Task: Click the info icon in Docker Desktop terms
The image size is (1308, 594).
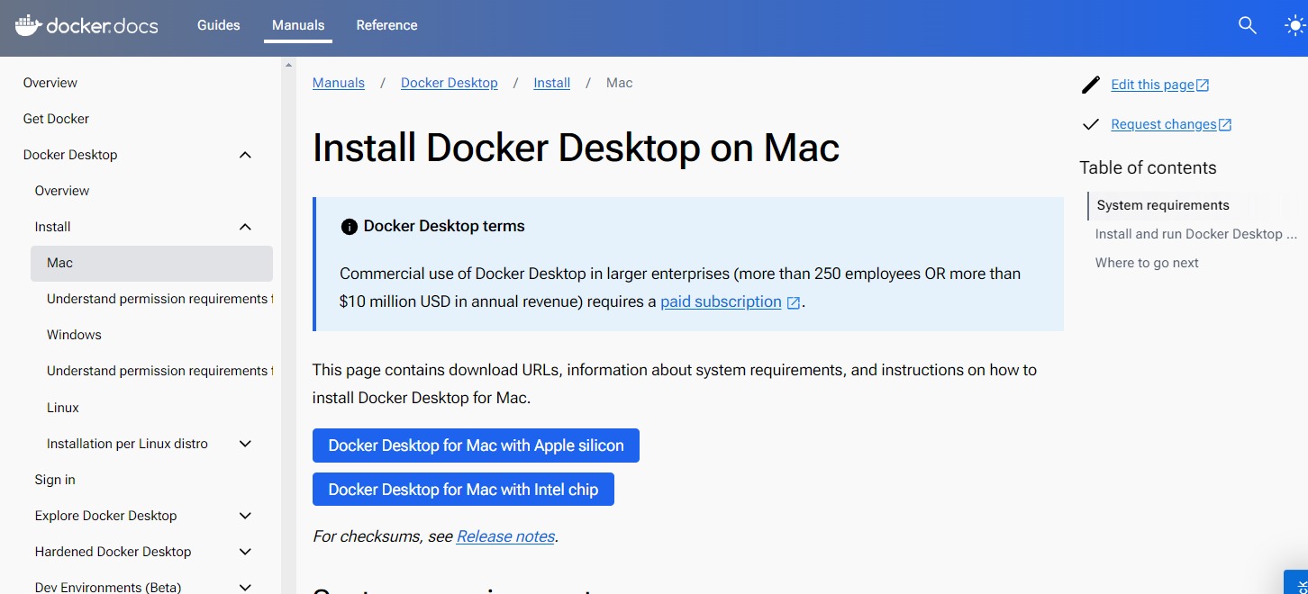Action: click(350, 227)
